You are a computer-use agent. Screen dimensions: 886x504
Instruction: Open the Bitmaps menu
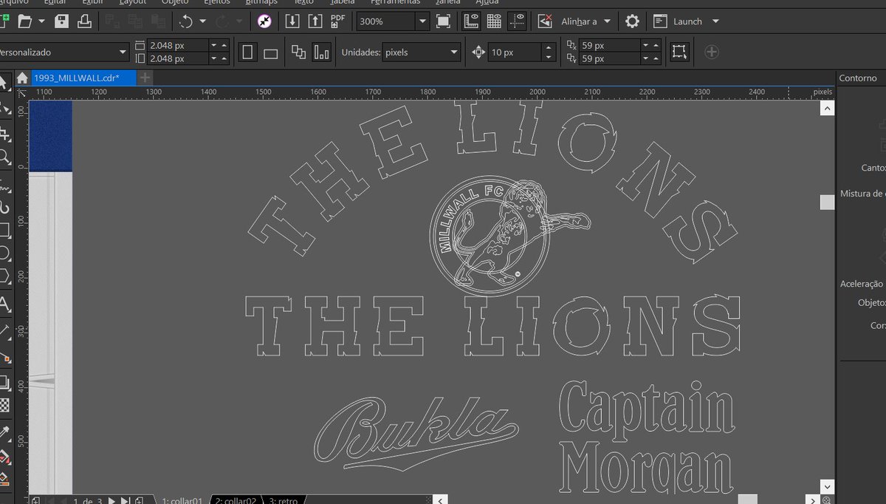pyautogui.click(x=261, y=2)
